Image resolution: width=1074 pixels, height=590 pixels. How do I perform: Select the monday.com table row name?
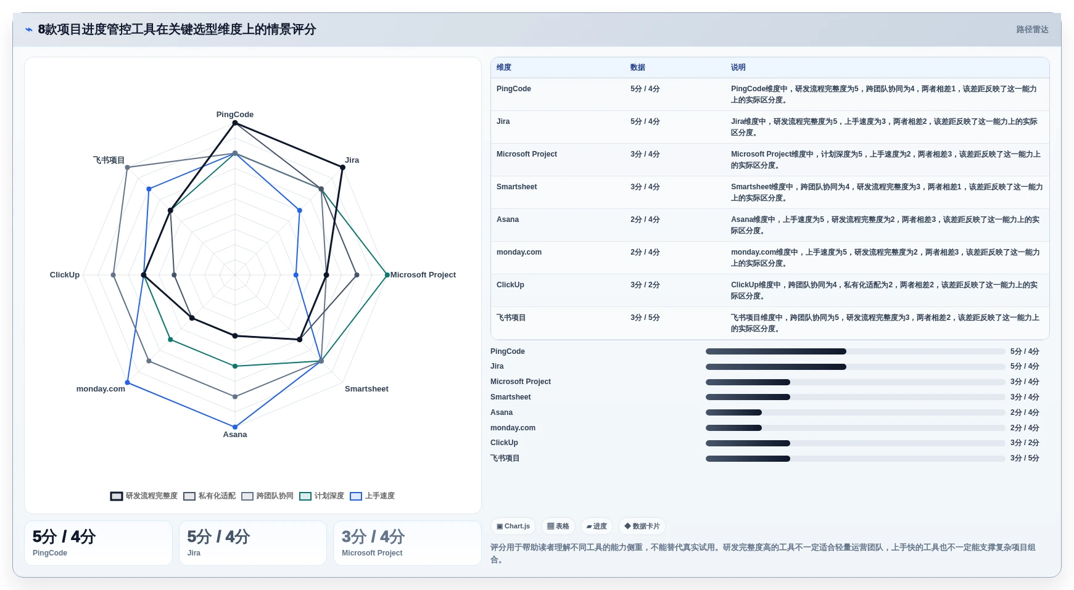519,252
